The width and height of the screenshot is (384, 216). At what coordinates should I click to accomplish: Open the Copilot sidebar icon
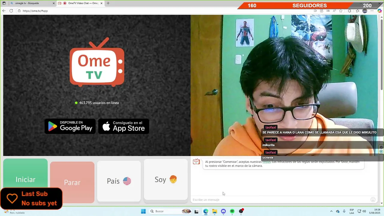pyautogui.click(x=379, y=11)
